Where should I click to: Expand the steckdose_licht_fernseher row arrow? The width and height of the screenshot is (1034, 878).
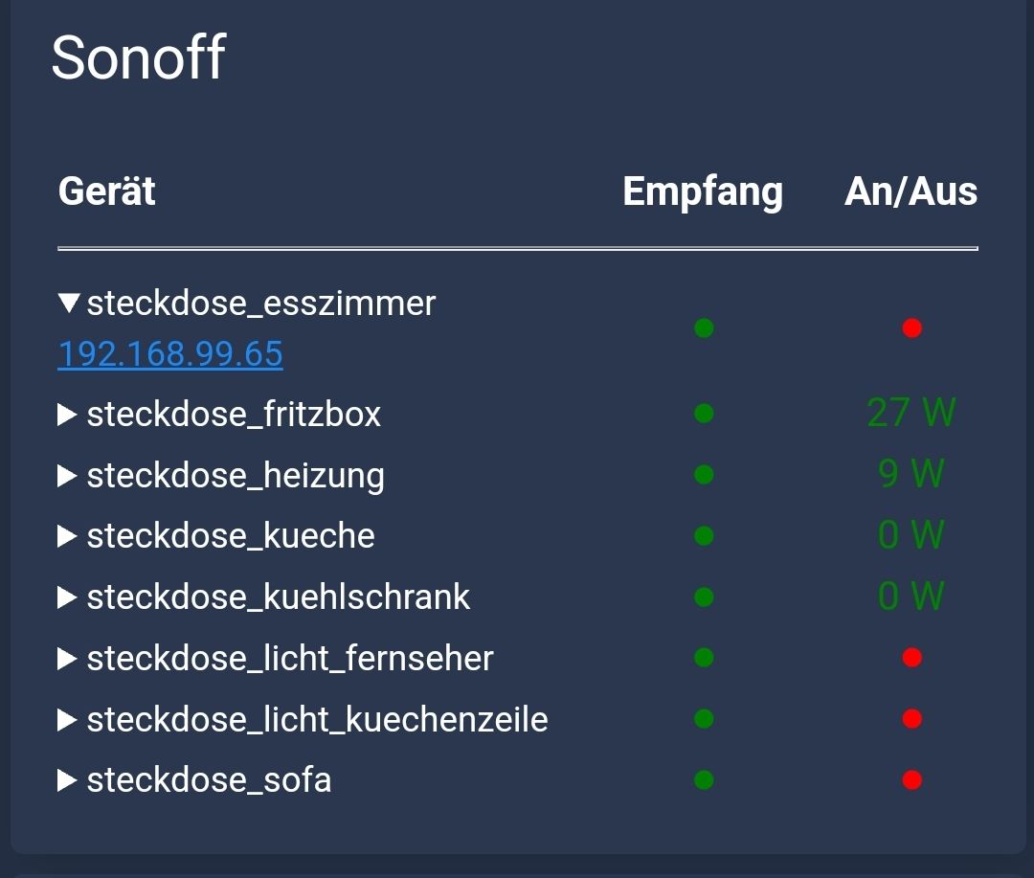[x=67, y=659]
